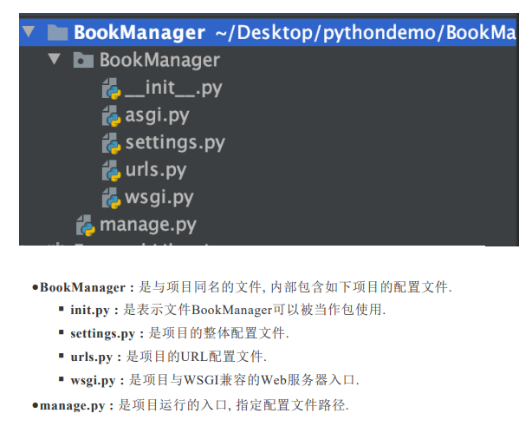The width and height of the screenshot is (532, 433).
Task: Collapse the root BookManager project node
Action: point(29,32)
